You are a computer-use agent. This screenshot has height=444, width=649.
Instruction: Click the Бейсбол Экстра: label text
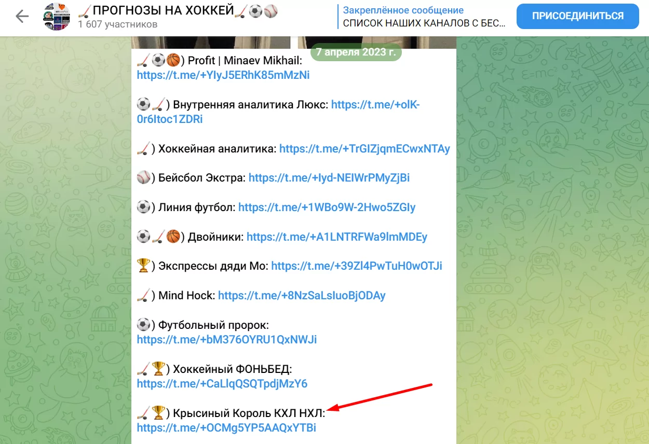click(202, 178)
